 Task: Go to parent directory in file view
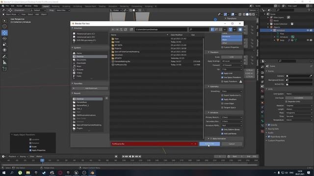pyautogui.click(x=121, y=29)
